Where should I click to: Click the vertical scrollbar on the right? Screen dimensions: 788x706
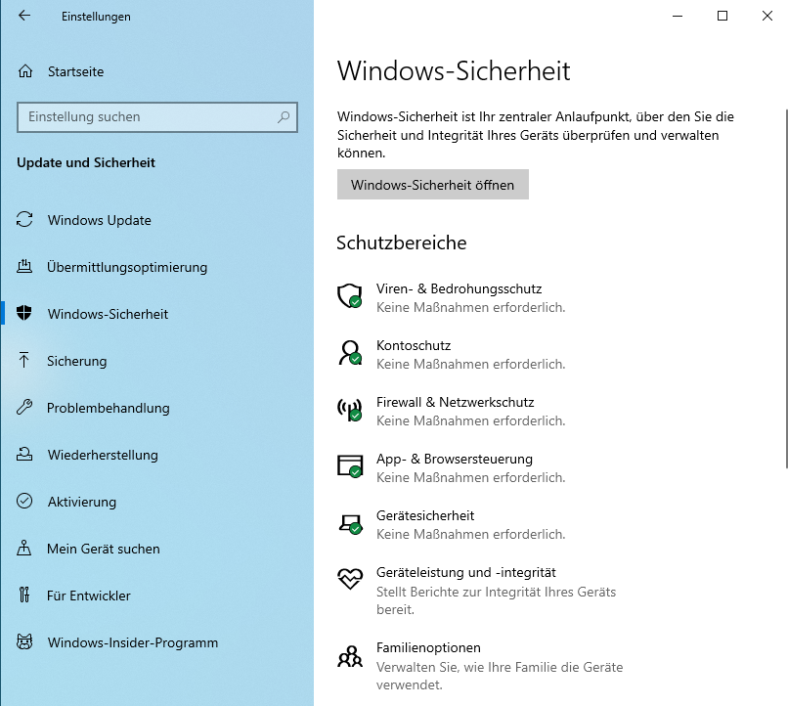coord(786,288)
